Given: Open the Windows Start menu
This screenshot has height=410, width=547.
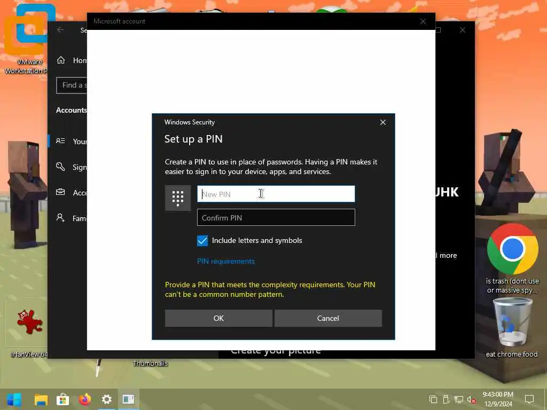Looking at the screenshot, I should (14, 399).
